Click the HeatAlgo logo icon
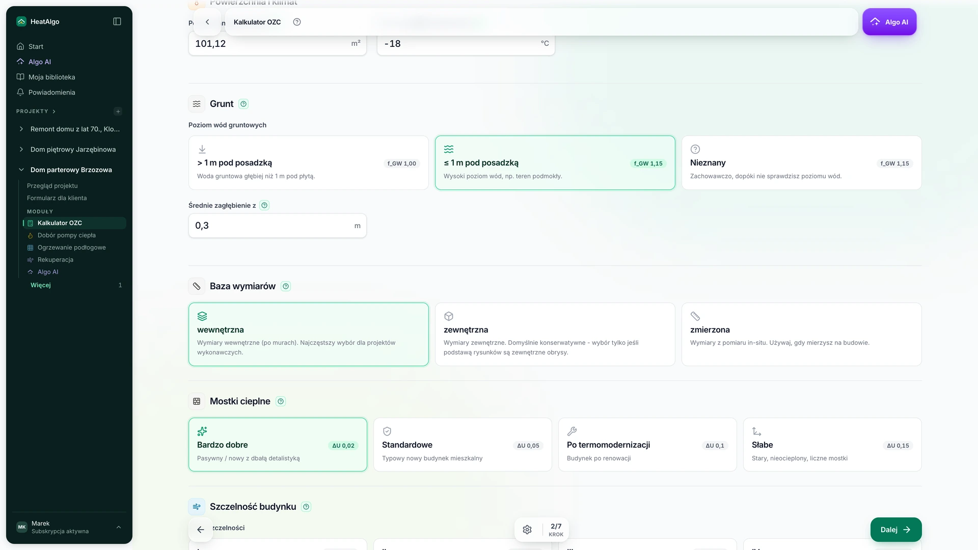 (x=21, y=21)
